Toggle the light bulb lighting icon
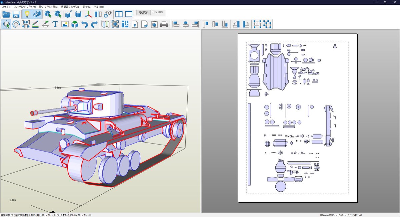This screenshot has height=217, width=400. (27, 14)
